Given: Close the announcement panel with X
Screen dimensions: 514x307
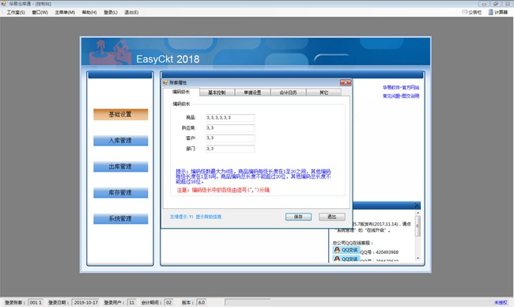Looking at the screenshot, I should point(416,205).
